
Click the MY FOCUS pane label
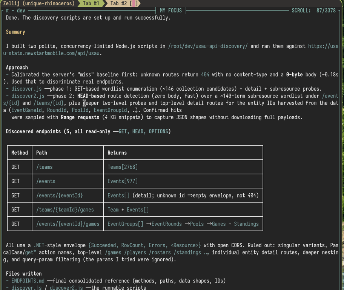171,11
